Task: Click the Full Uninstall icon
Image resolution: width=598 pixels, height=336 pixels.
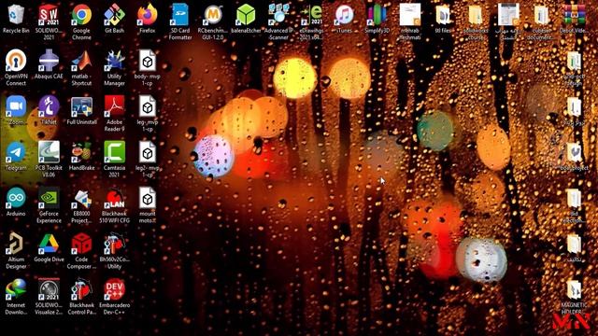Action: pyautogui.click(x=81, y=106)
